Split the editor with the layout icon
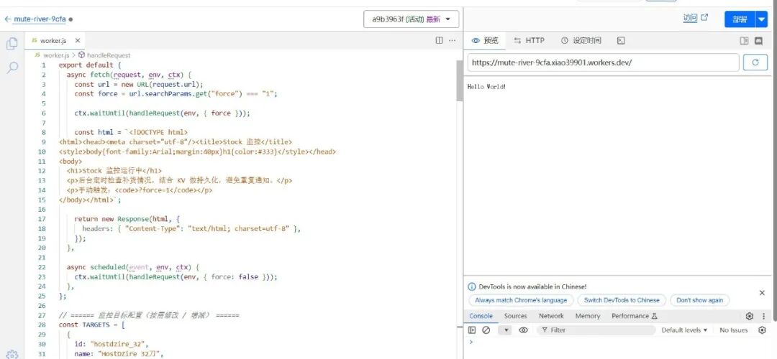This screenshot has width=777, height=359. pos(439,40)
